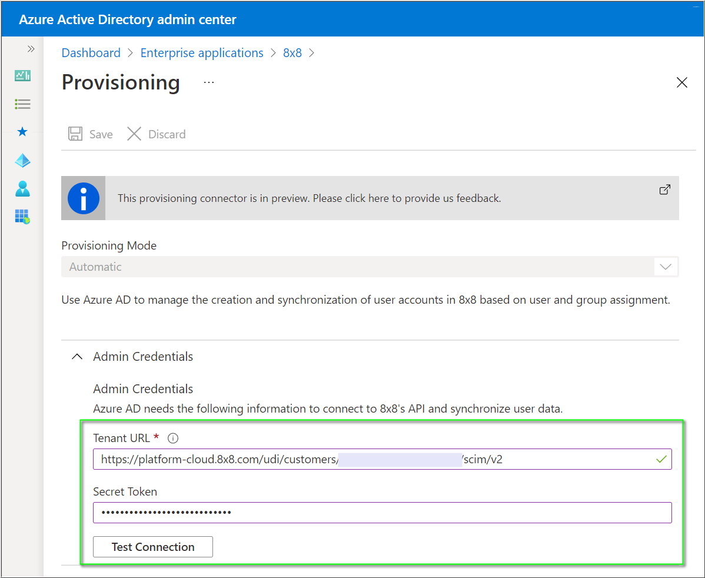The height and width of the screenshot is (578, 705).
Task: Go to 8x8 breadcrumb link
Action: [x=292, y=52]
